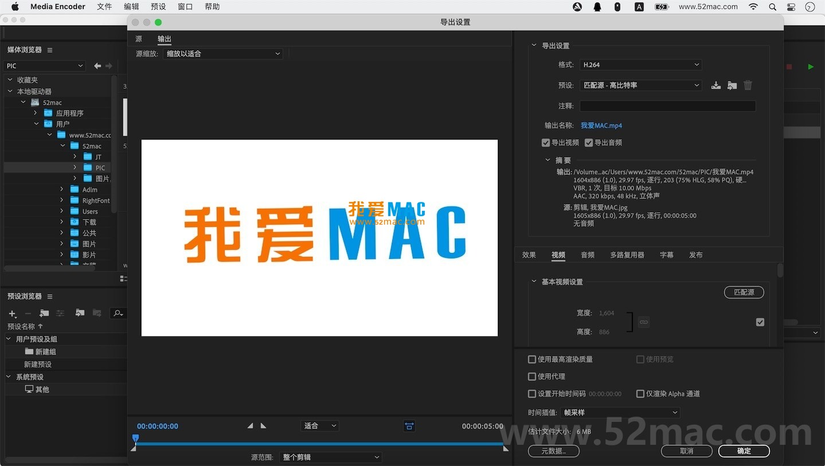Toggle 导出视频 checkbox
This screenshot has height=466, width=825.
coord(546,143)
